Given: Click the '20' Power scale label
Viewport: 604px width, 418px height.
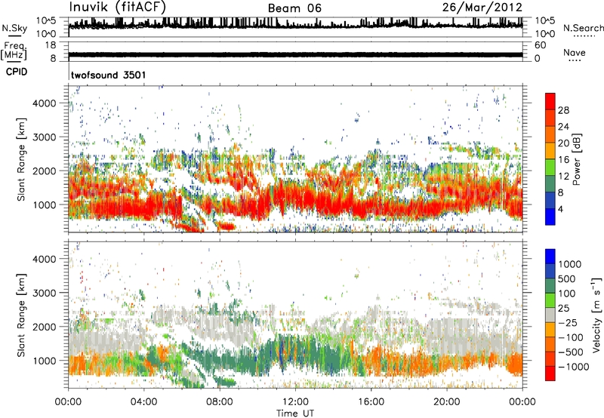Looking at the screenshot, I should click(x=563, y=143).
